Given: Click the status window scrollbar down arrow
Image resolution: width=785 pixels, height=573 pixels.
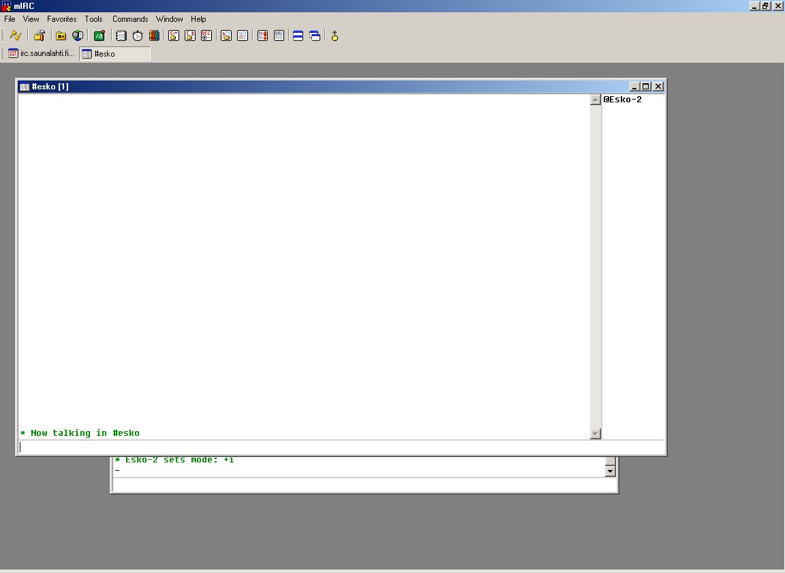Looking at the screenshot, I should pos(611,471).
